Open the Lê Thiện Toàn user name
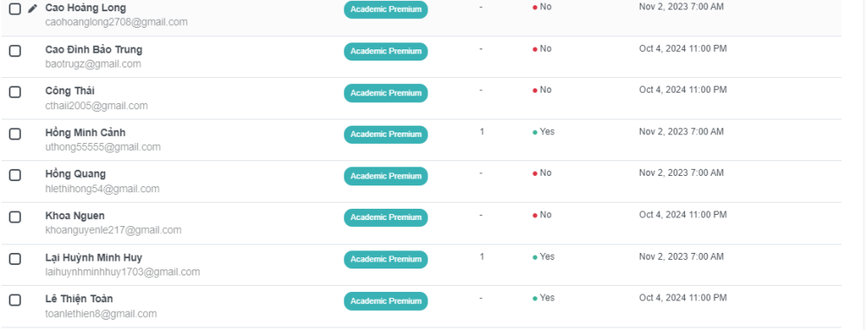867x330 pixels. pos(79,299)
